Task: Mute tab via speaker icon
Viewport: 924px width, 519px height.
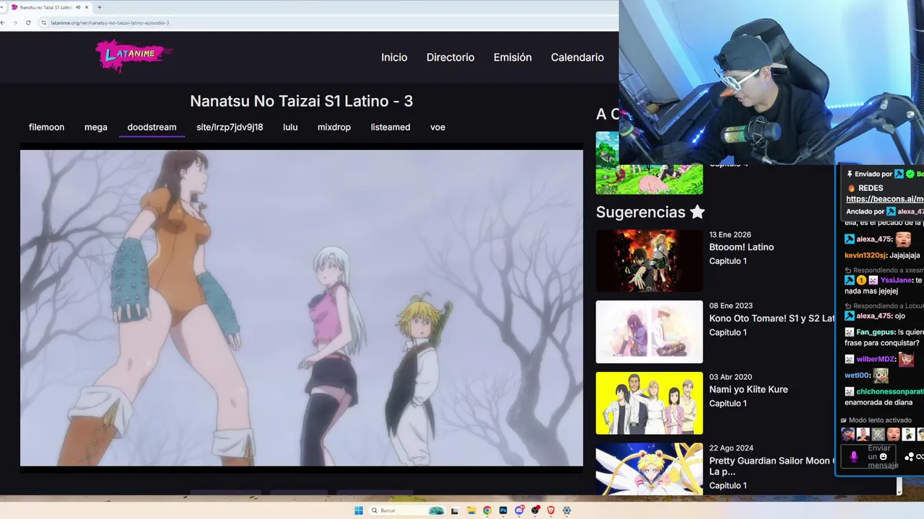Action: [x=78, y=7]
